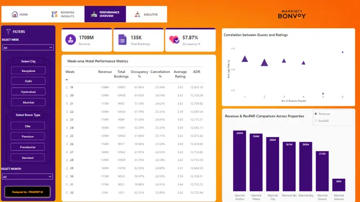Click the Performance Overview icon

point(94,14)
